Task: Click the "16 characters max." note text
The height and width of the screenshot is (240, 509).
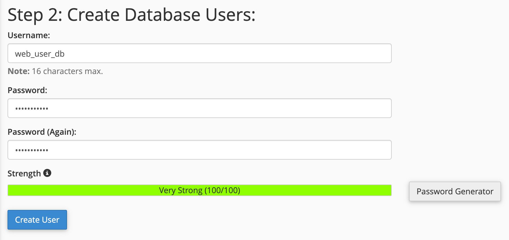Action: [67, 71]
